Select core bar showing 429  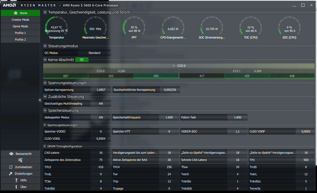(247, 76)
